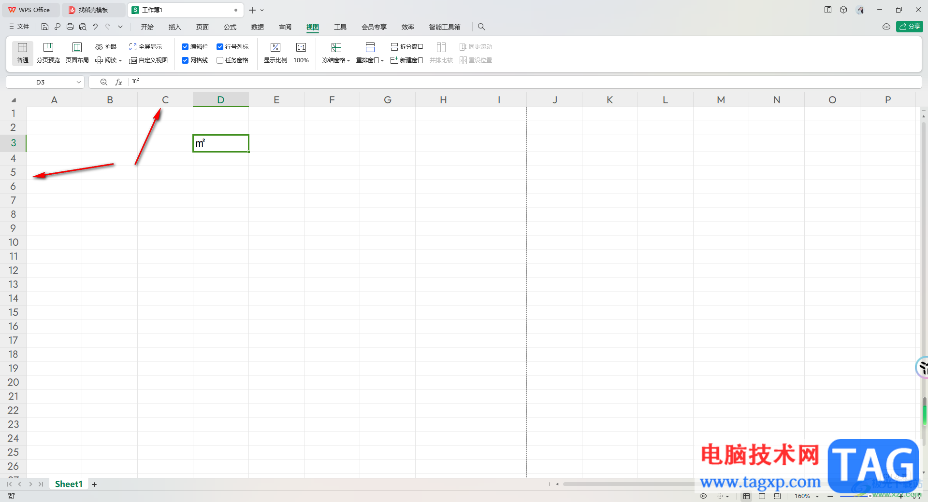This screenshot has width=928, height=502.
Task: Expand the quick access toolbar customize arrow
Action: (120, 27)
